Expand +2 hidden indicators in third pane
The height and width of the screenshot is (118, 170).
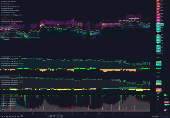pos(1,87)
